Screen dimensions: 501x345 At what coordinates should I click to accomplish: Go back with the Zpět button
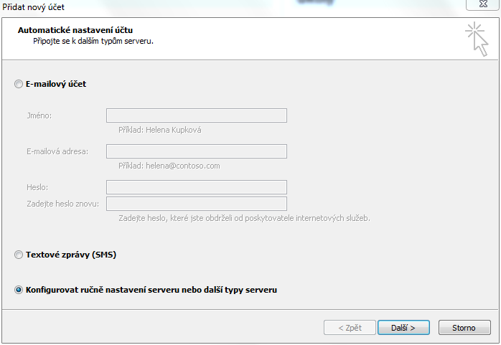point(350,328)
